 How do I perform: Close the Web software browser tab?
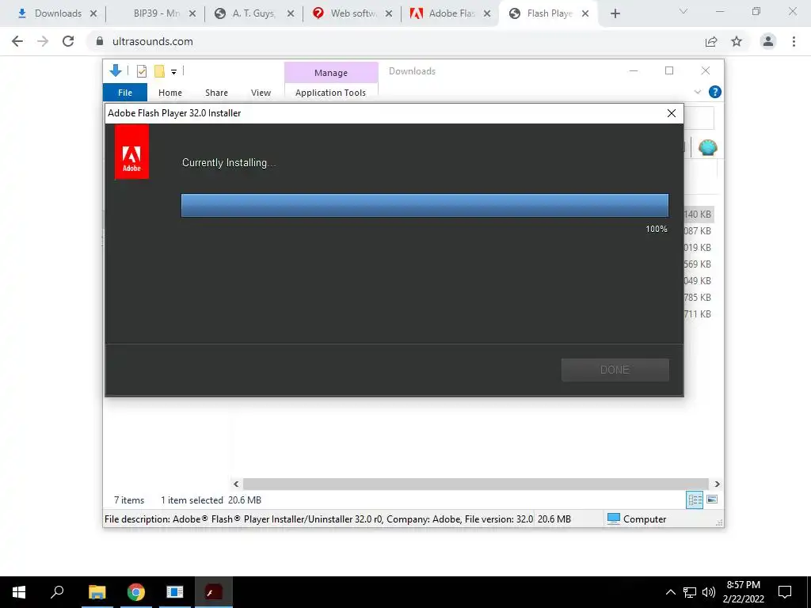(389, 14)
